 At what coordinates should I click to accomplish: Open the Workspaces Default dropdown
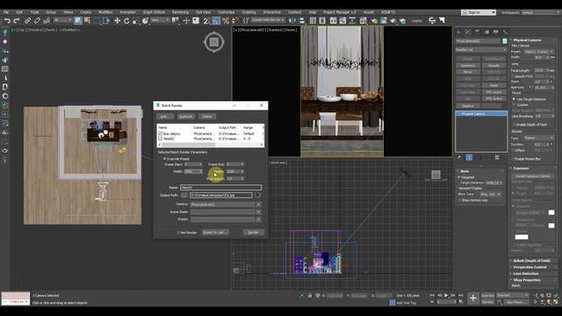pos(541,12)
